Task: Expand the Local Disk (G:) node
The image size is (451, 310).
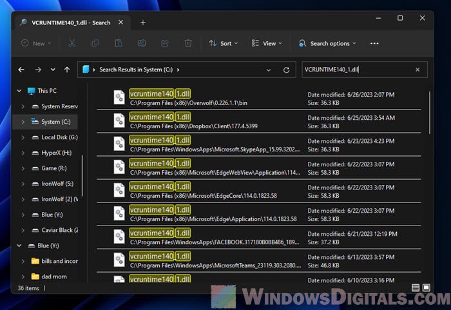Action: pos(23,137)
